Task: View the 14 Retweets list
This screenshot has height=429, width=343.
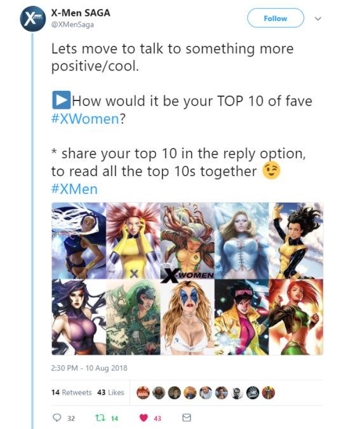Action: click(x=71, y=392)
